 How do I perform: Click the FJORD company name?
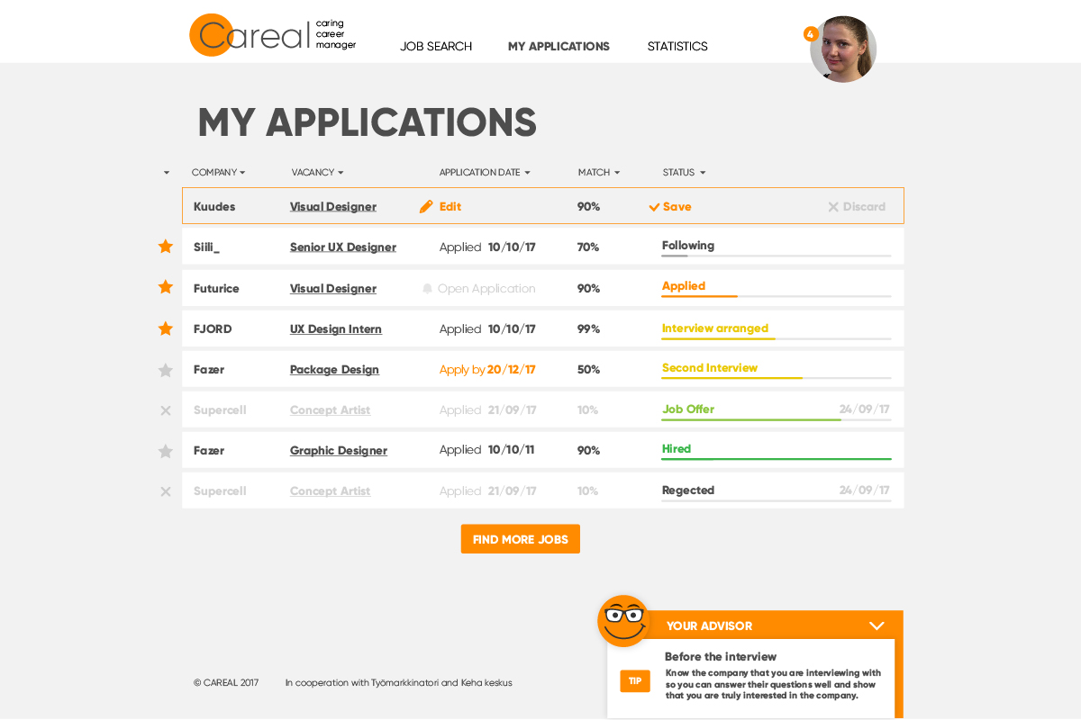point(213,329)
